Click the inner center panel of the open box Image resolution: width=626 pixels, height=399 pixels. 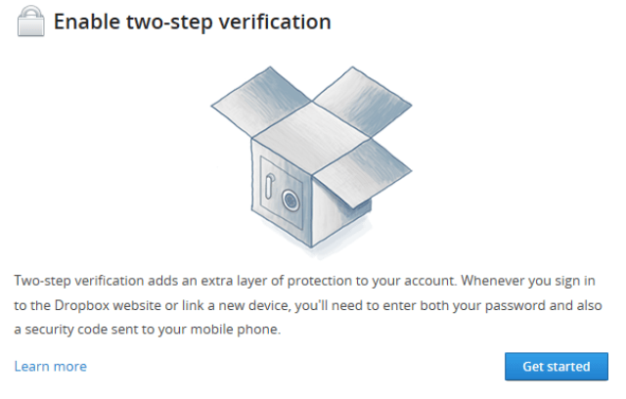point(311,138)
